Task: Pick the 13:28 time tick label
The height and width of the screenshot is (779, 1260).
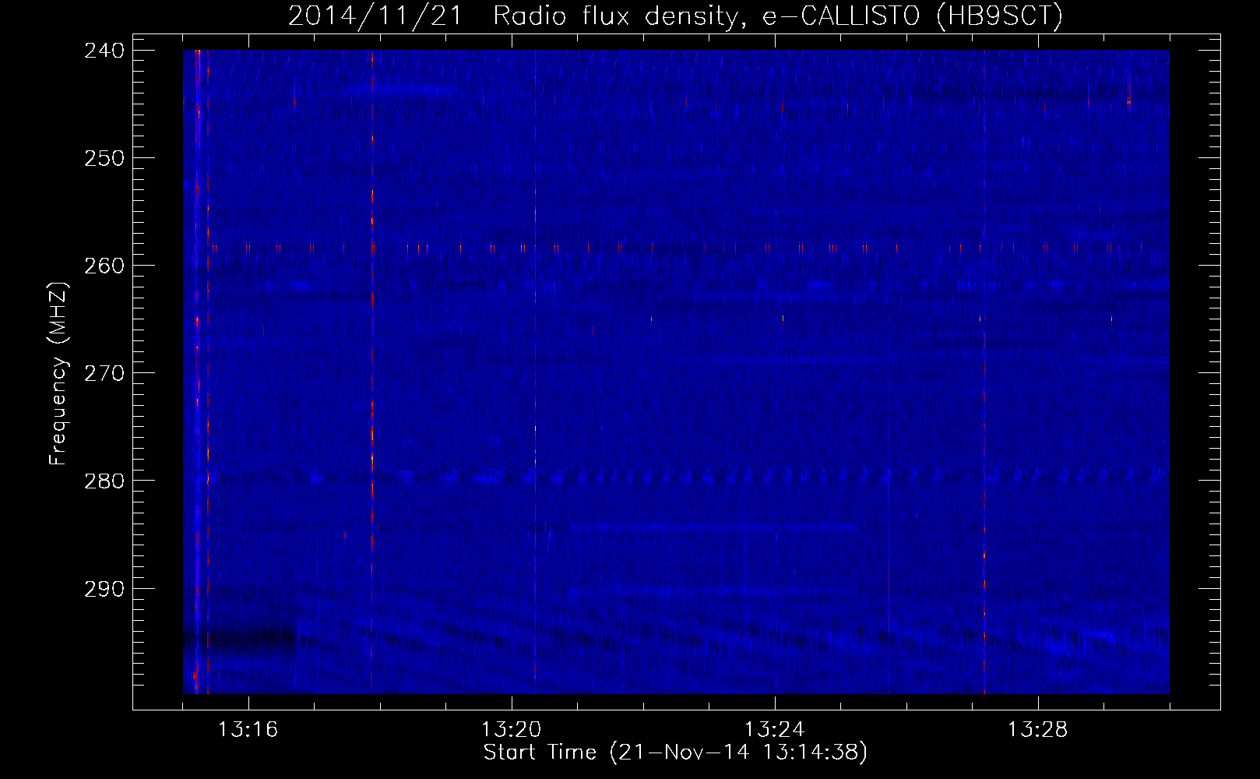Action: (1037, 730)
